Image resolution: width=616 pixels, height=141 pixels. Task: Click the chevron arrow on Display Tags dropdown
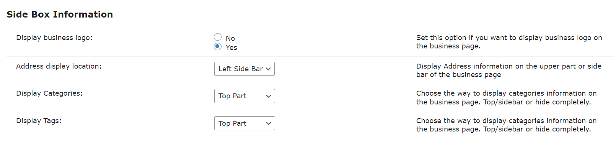(x=269, y=123)
